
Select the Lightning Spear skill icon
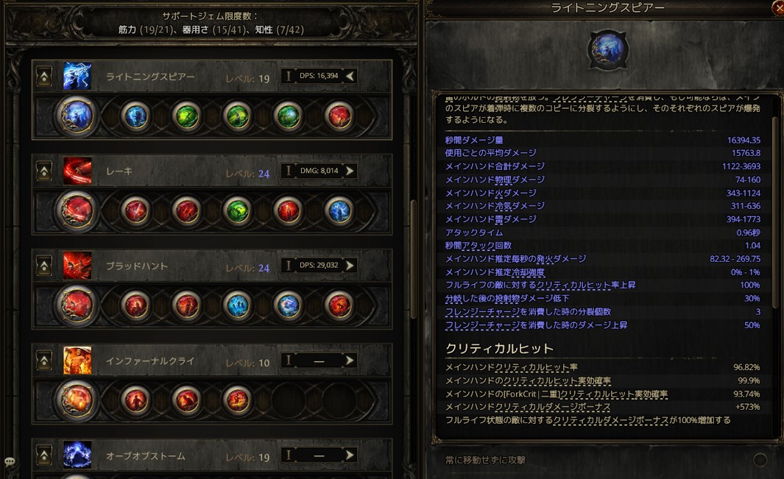[77, 77]
